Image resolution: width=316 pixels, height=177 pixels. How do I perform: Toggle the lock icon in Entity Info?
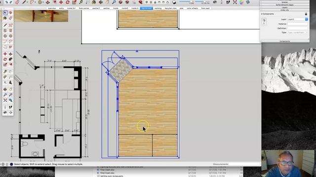coord(306,14)
